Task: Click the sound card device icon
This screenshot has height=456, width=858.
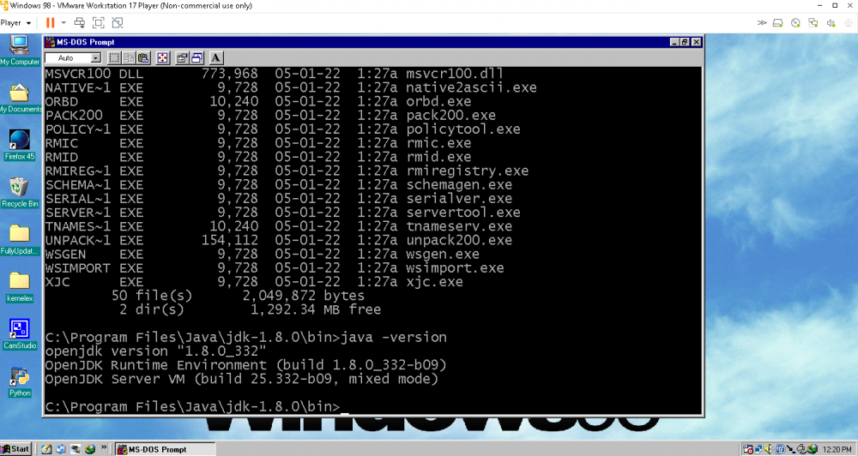Action: click(x=831, y=23)
